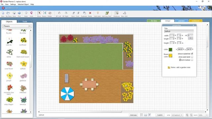Pick the sunflower object

[x=24, y=40]
